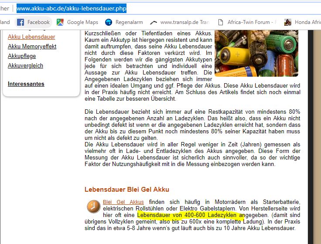Select the Interessantes sidebar heading
Image resolution: width=321 pixels, height=244 pixels.
[x=26, y=84]
